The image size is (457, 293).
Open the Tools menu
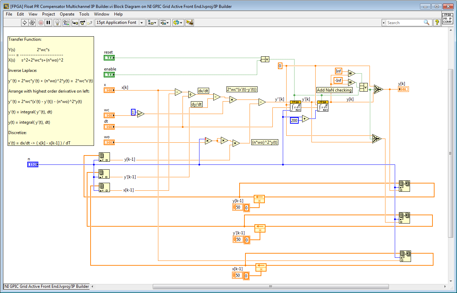(x=84, y=14)
